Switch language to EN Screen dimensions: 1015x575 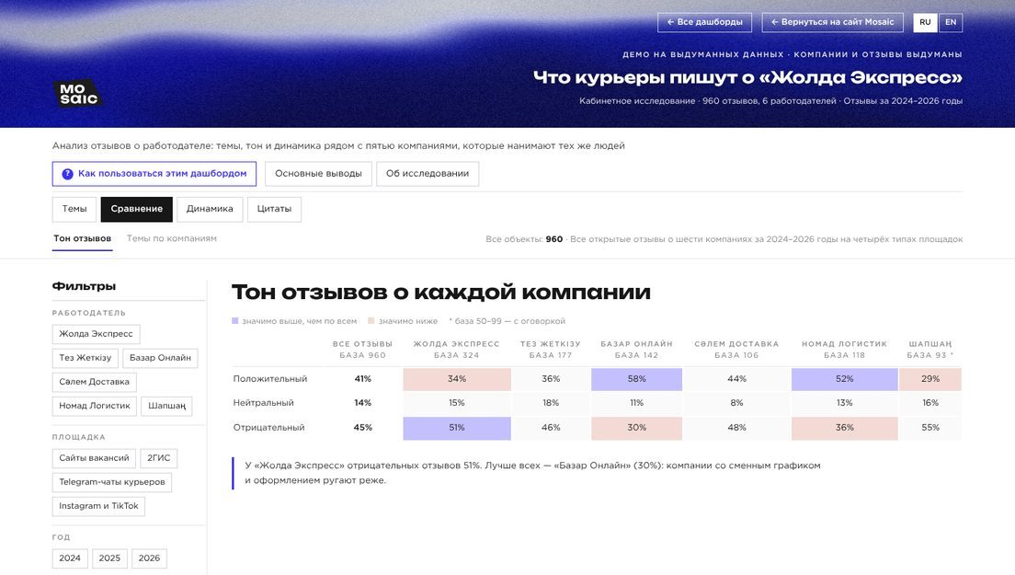pos(951,22)
